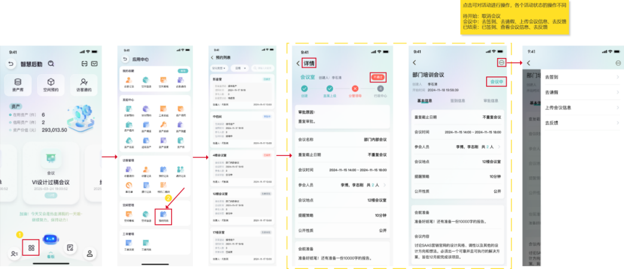Viewport: 624px width, 269px height.
Task: Open the 访客邀约 visitor invitation shortcut
Action: (x=84, y=85)
